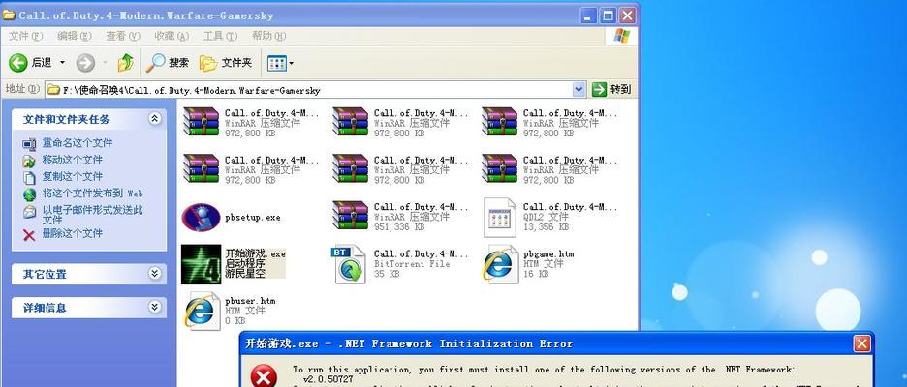The height and width of the screenshot is (387, 907).
Task: Toggle the 文件夹 folders pane
Action: pyautogui.click(x=226, y=62)
